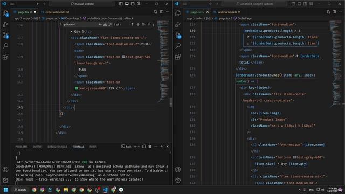
Task: Open Search view in left VS Code window
Action: point(5,46)
